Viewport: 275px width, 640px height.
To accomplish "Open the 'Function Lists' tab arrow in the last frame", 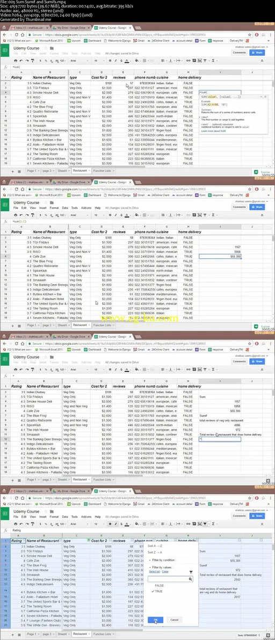I will (113, 634).
